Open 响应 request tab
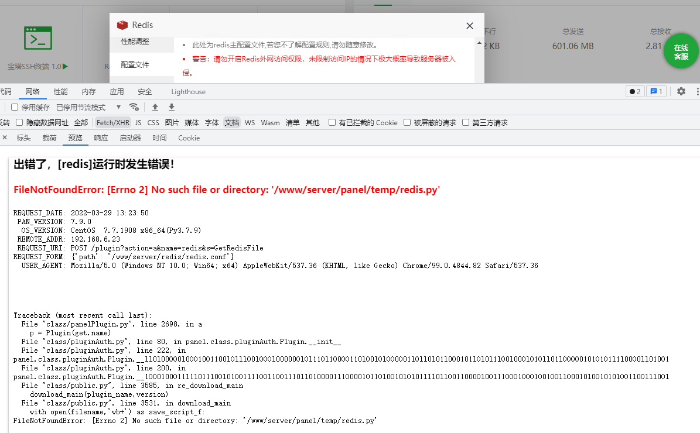This screenshot has width=700, height=433. click(101, 138)
